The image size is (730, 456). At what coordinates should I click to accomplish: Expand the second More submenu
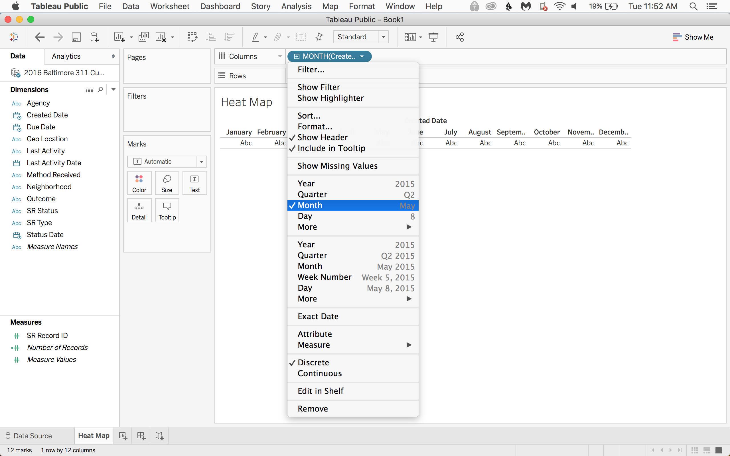click(353, 299)
